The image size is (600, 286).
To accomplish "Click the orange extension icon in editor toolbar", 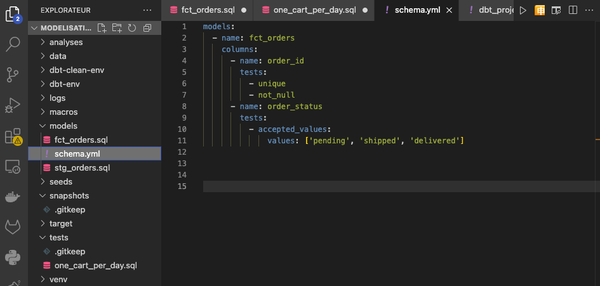I will 540,10.
